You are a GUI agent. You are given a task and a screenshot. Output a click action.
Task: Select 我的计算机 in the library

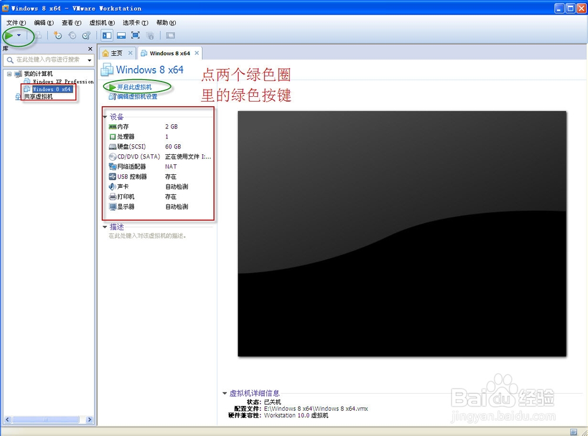click(x=38, y=74)
